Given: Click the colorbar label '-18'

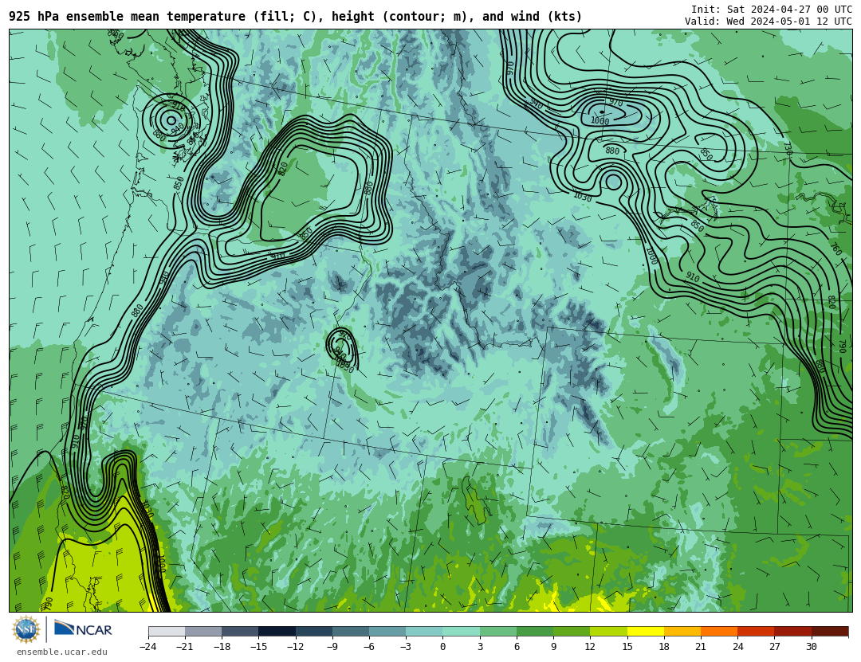Looking at the screenshot, I should (222, 647).
